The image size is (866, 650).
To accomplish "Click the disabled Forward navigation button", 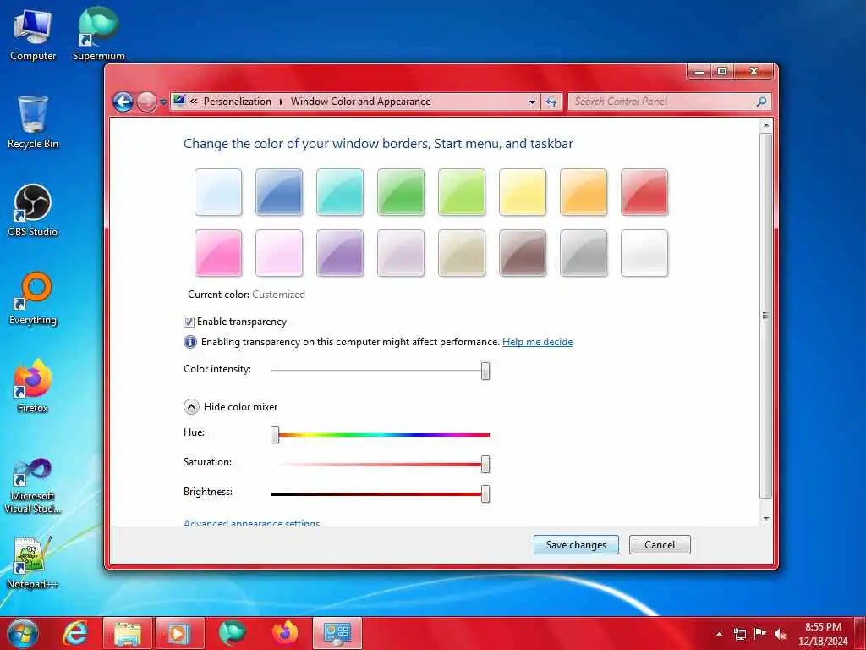I will tap(146, 102).
